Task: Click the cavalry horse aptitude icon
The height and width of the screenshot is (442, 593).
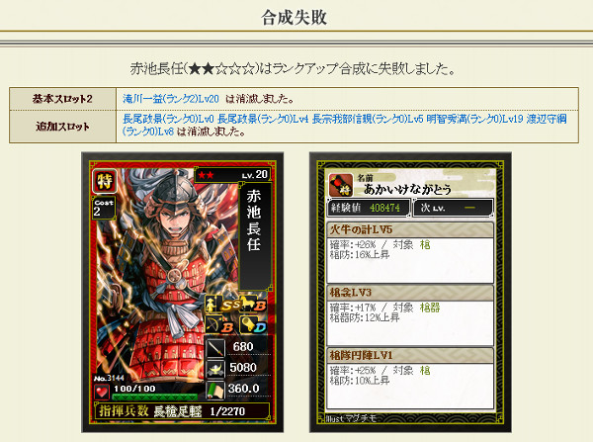Action: tap(254, 304)
